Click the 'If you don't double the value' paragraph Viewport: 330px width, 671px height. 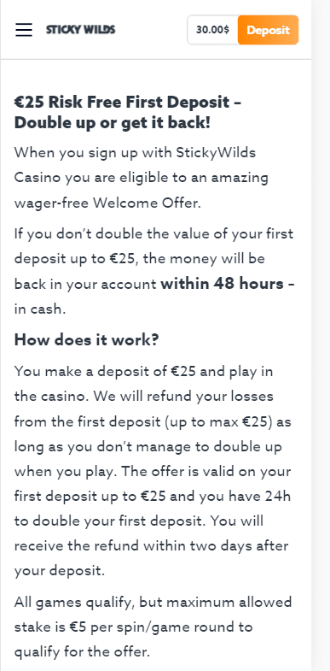pos(154,271)
